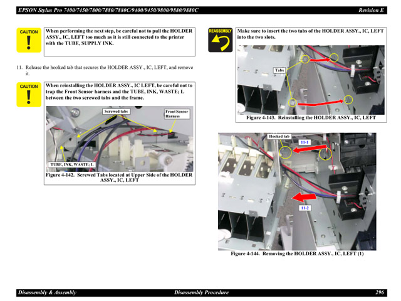Click the 'Tabs' callout in Figure 4-143
Image resolution: width=401 pixels, height=301 pixels.
(279, 70)
